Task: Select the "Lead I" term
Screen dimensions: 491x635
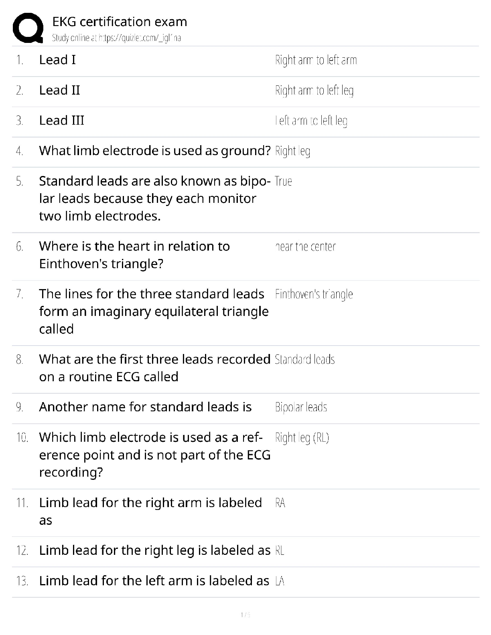Action: [x=57, y=60]
